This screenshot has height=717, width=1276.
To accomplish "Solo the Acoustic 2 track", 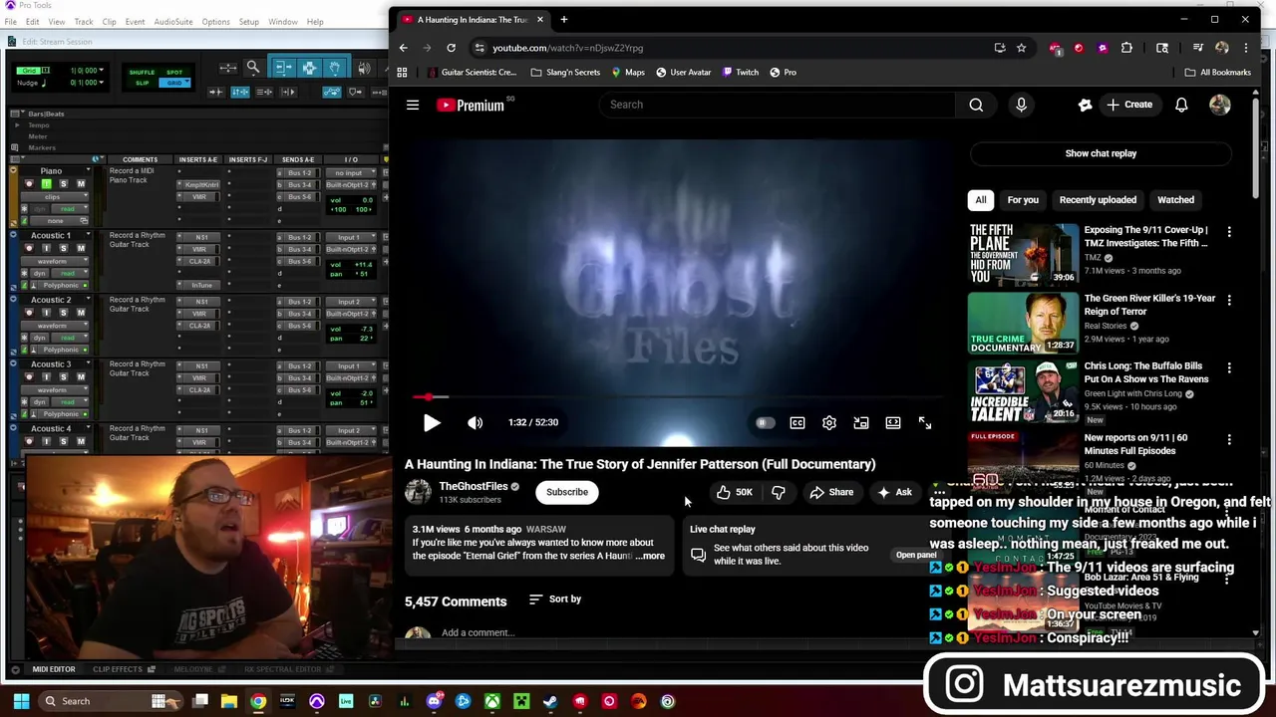I will coord(64,313).
